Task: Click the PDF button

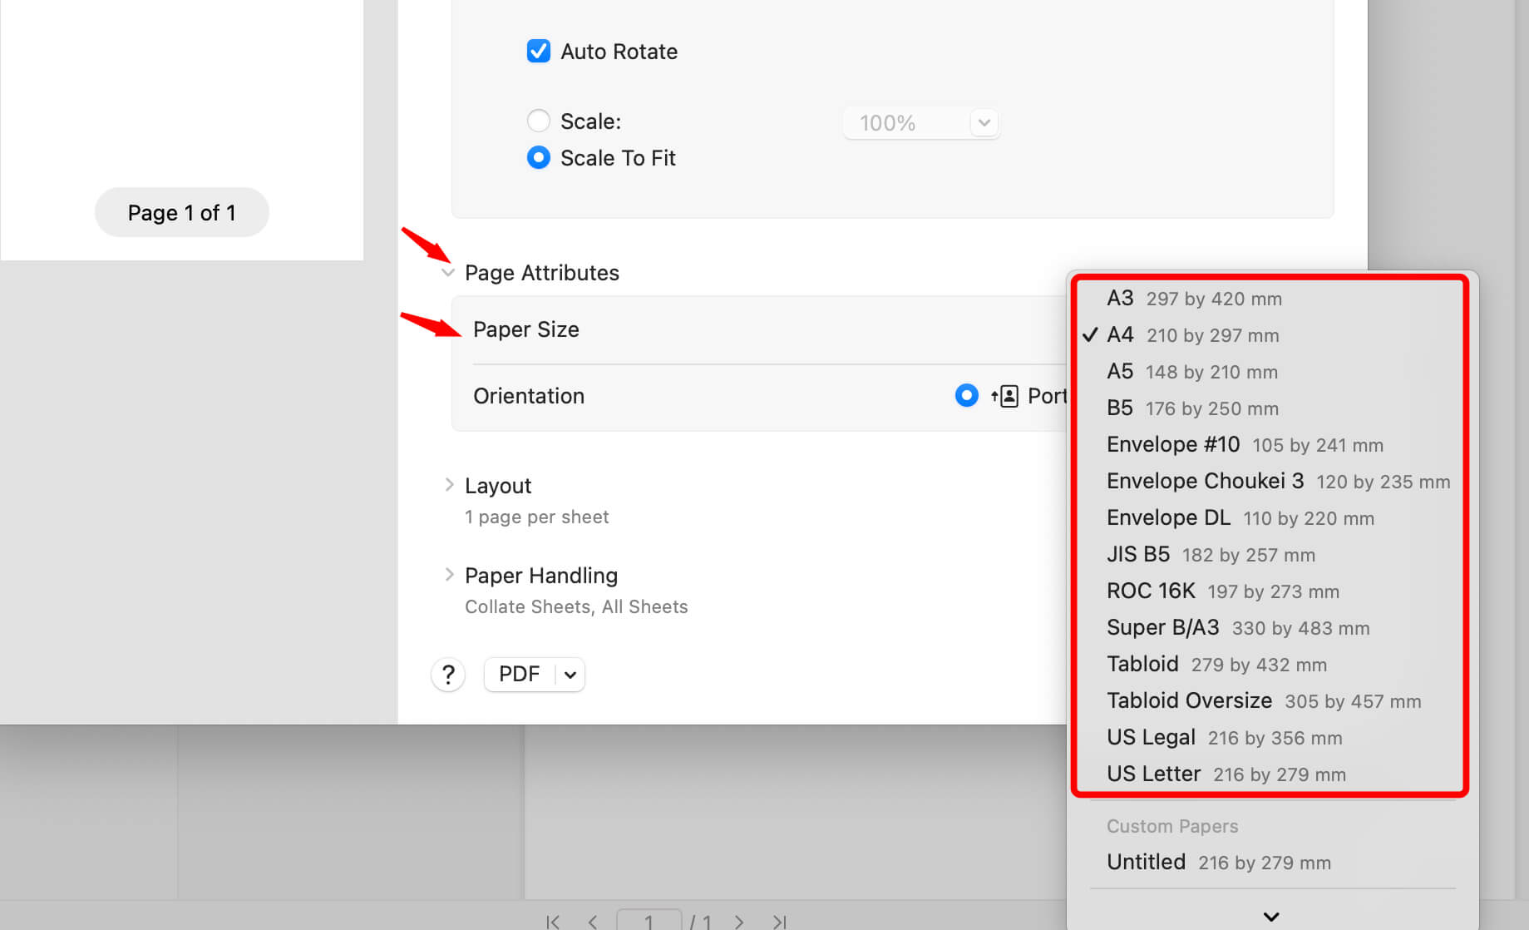Action: click(520, 674)
